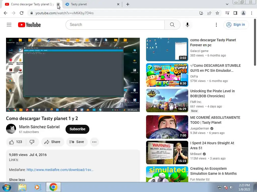Screen dimensions: 257x192
Task: Click the JuegaGerman channel name
Action: [200, 128]
